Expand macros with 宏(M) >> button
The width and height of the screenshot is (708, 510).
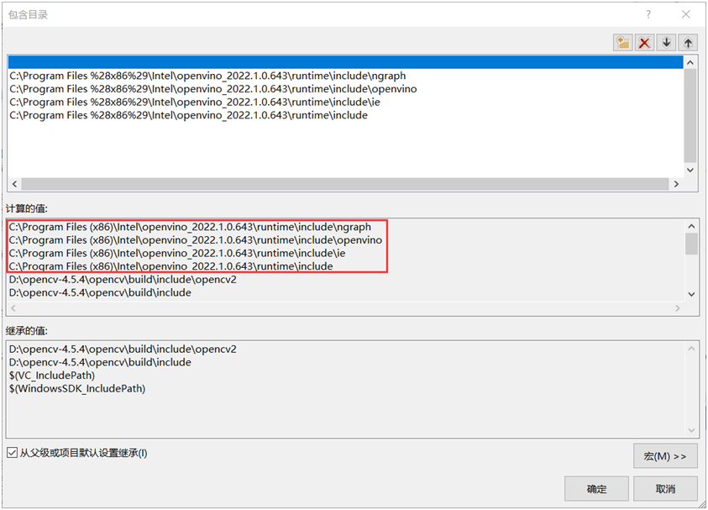pos(665,456)
